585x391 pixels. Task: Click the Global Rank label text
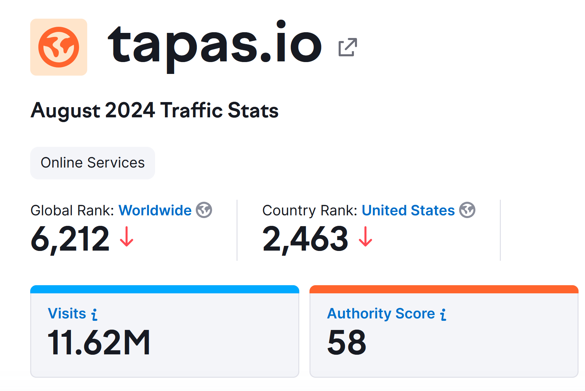click(72, 211)
